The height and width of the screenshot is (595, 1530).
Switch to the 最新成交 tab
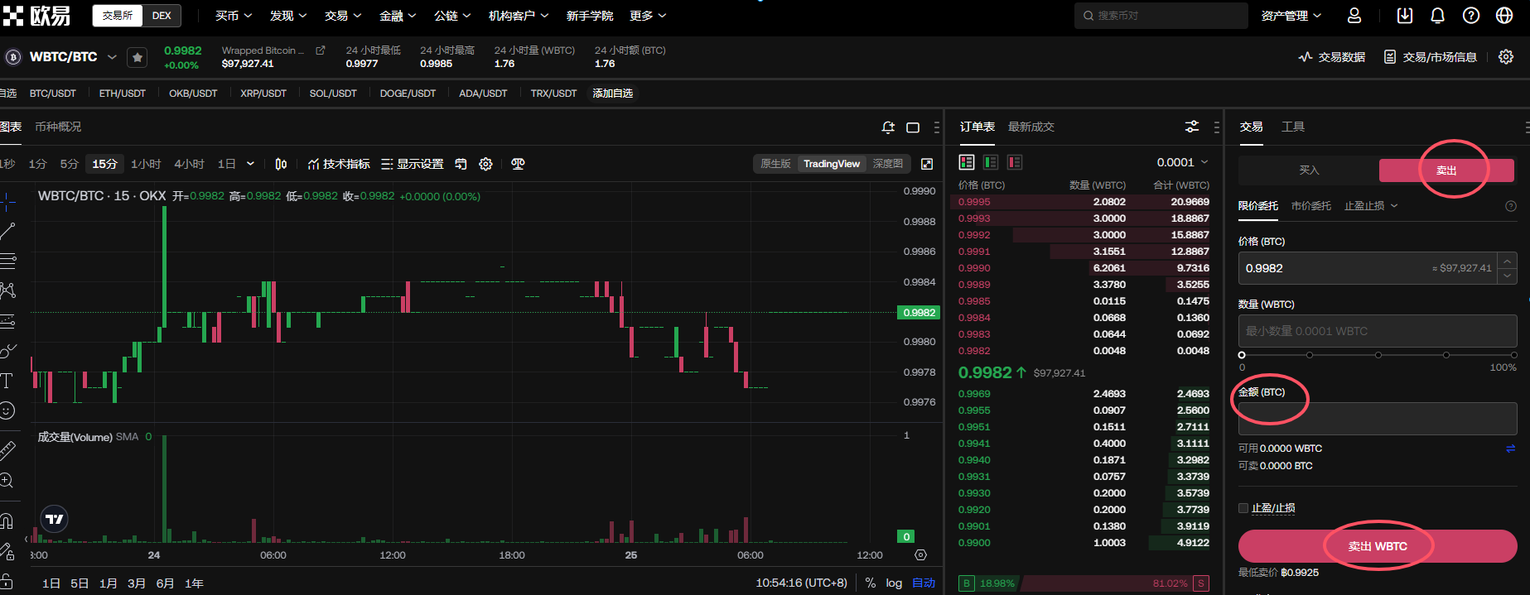coord(1030,127)
